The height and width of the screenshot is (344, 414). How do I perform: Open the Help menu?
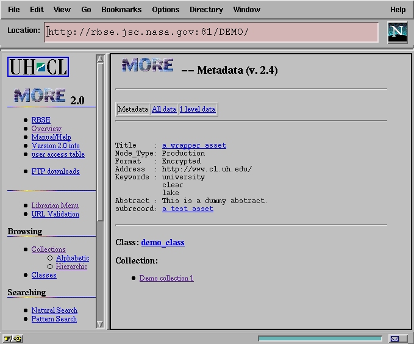pyautogui.click(x=398, y=10)
